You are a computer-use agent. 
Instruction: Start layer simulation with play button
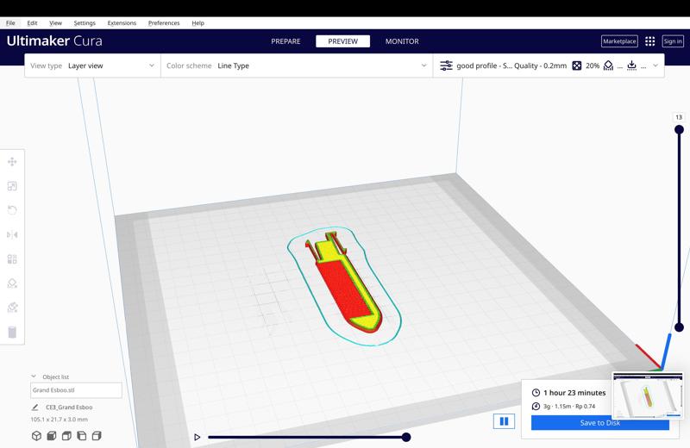(x=198, y=437)
